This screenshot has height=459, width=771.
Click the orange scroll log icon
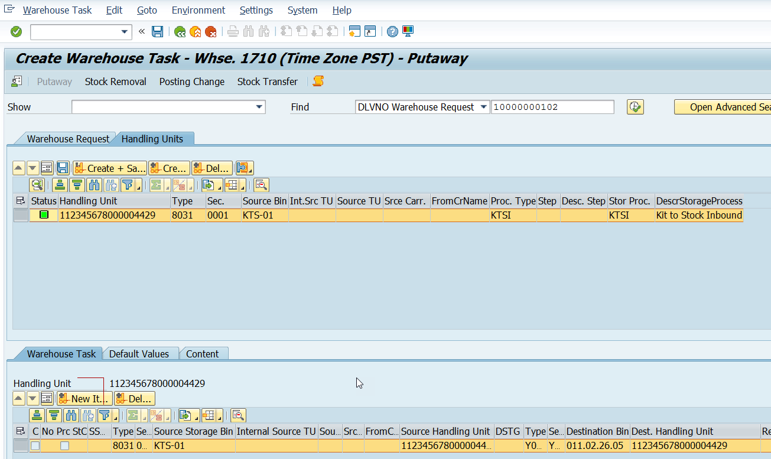click(318, 82)
